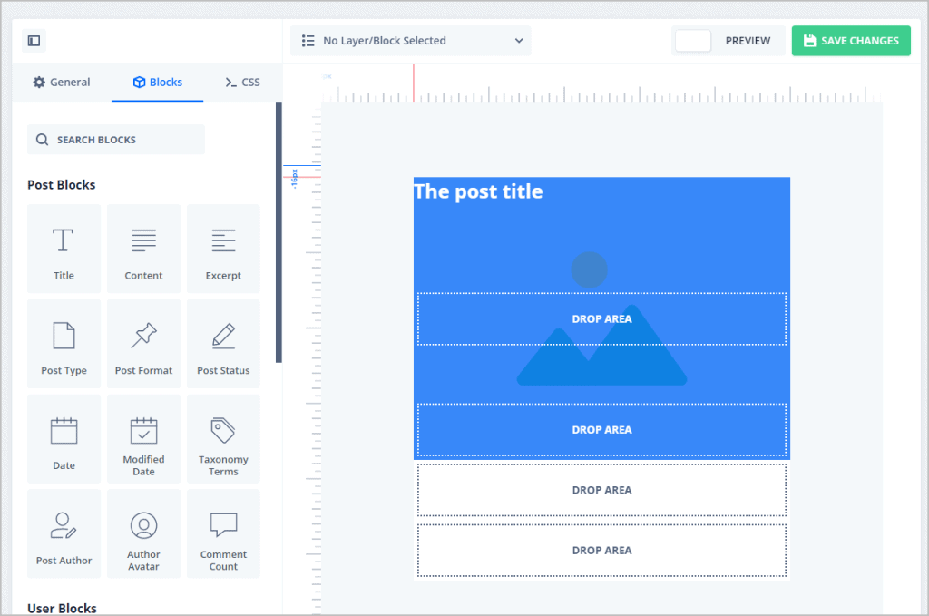Screen dimensions: 929x616
Task: Click the Save Changes button
Action: point(850,41)
